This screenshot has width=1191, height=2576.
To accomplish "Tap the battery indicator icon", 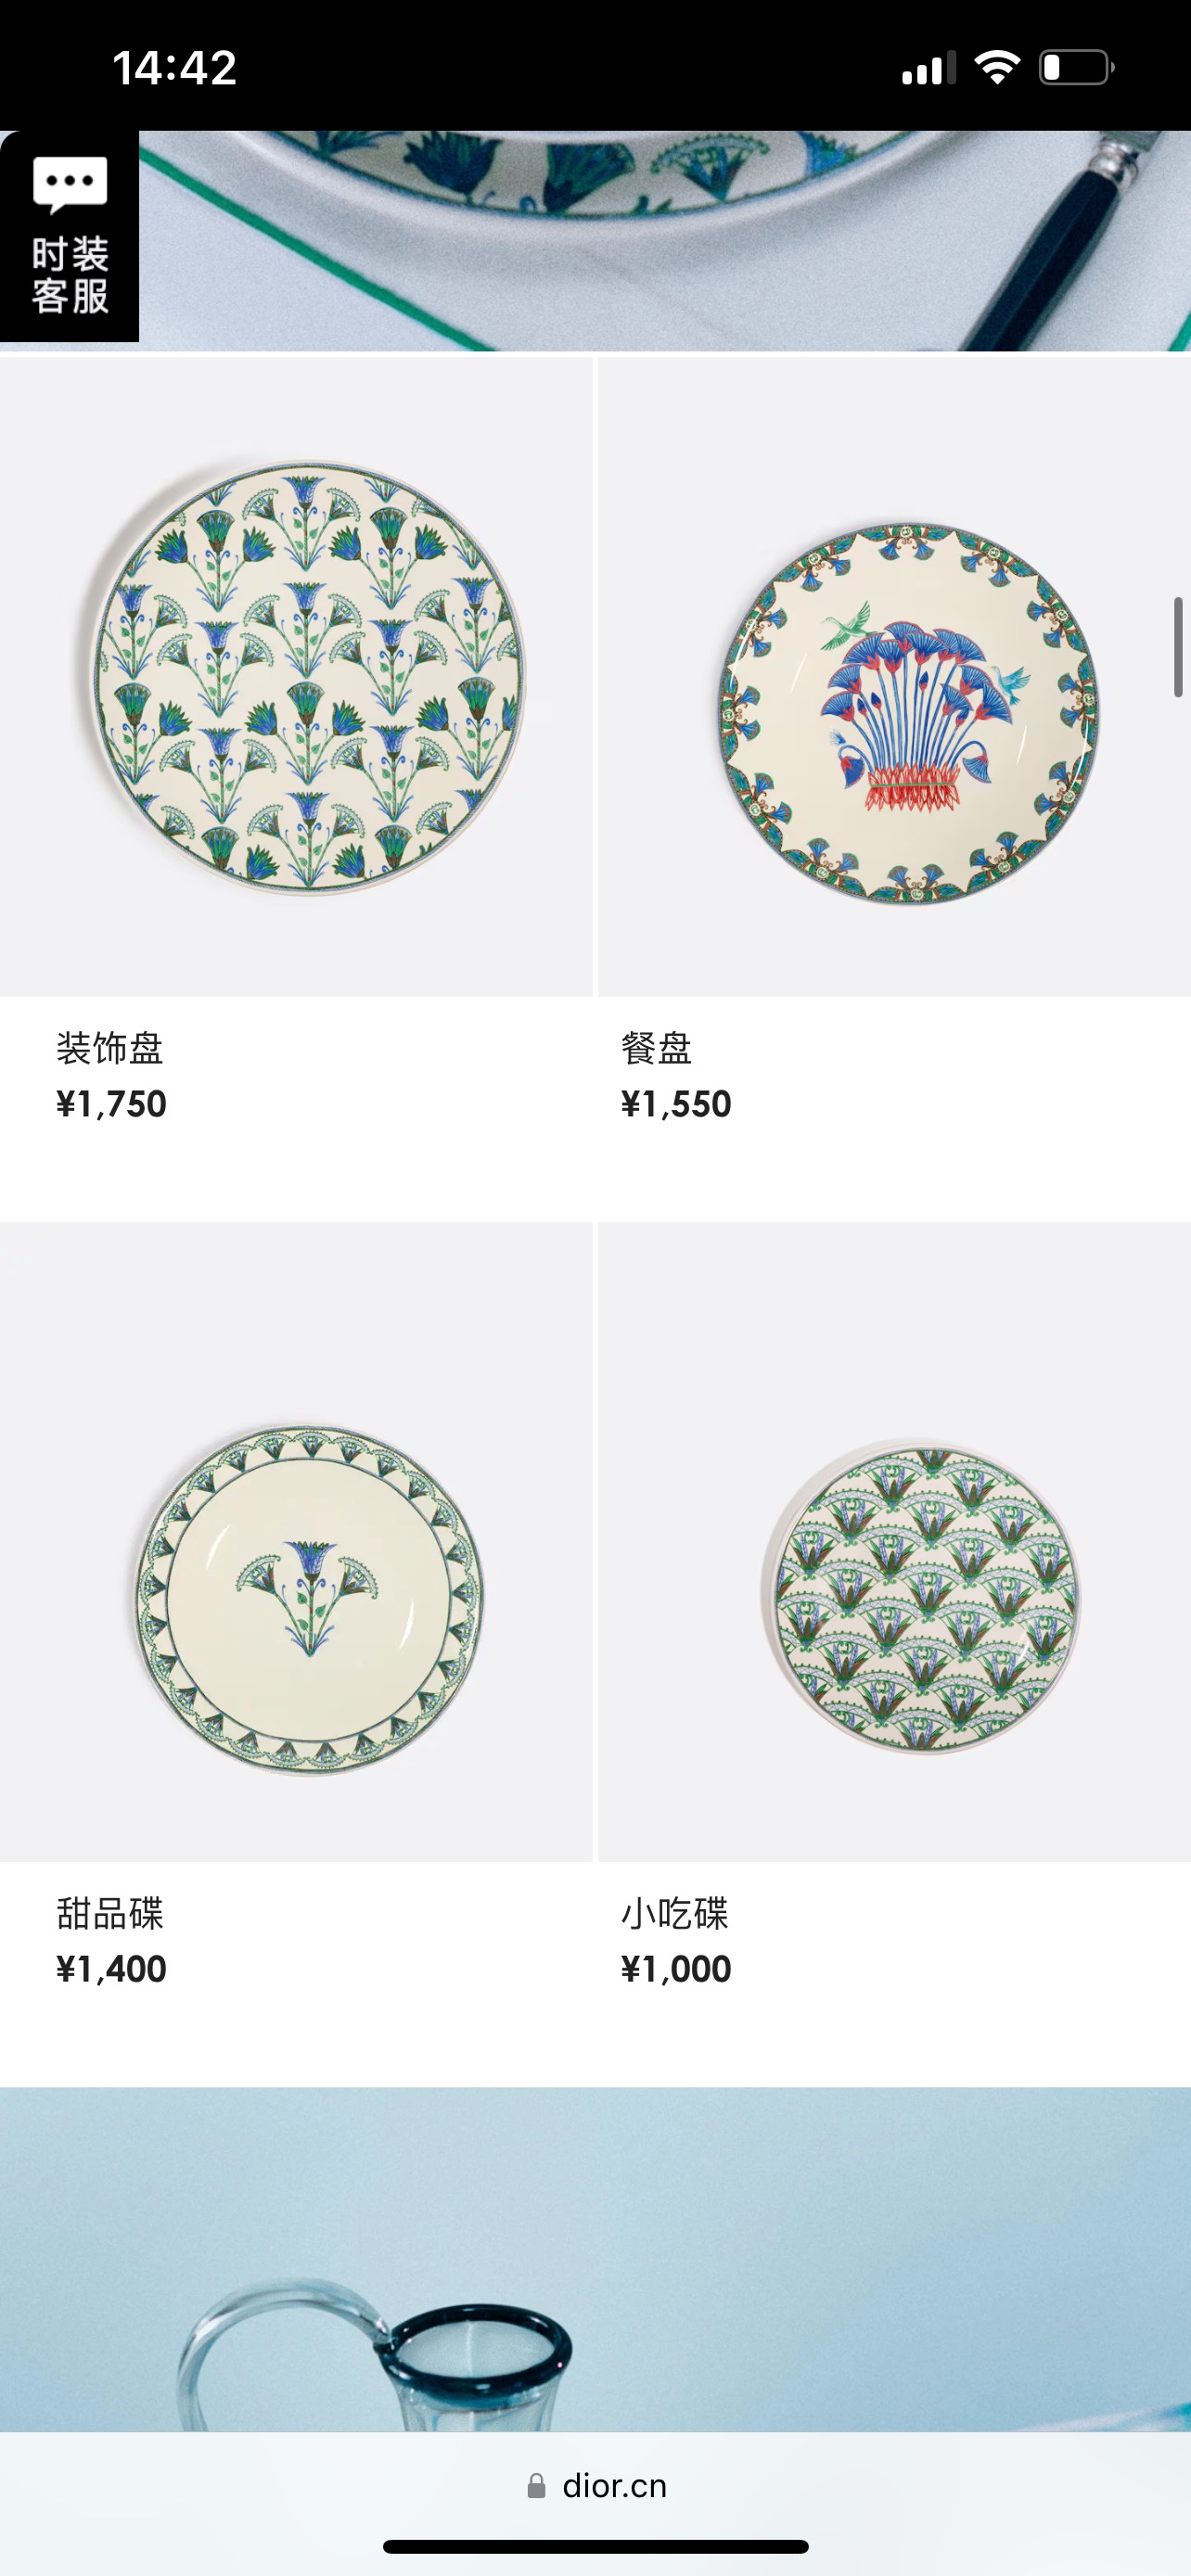I will click(1077, 68).
